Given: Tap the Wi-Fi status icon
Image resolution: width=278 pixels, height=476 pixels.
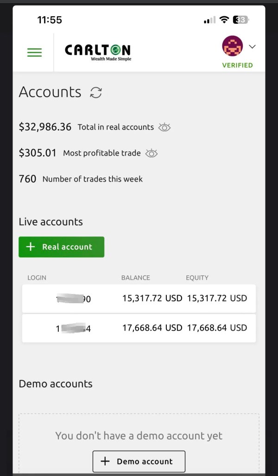Looking at the screenshot, I should (224, 20).
